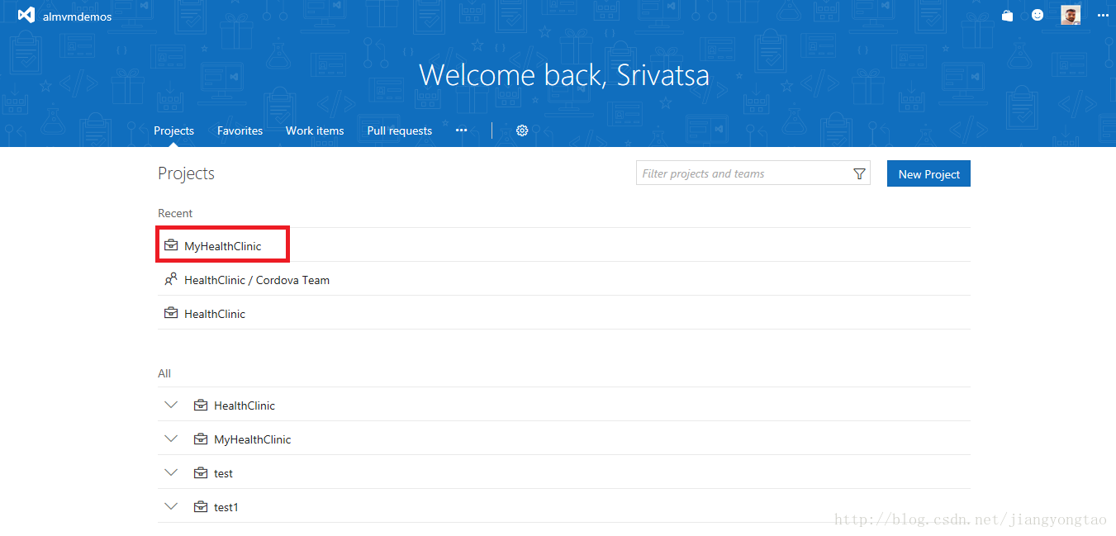Open the Pull requests tab
This screenshot has width=1116, height=536.
(x=400, y=130)
